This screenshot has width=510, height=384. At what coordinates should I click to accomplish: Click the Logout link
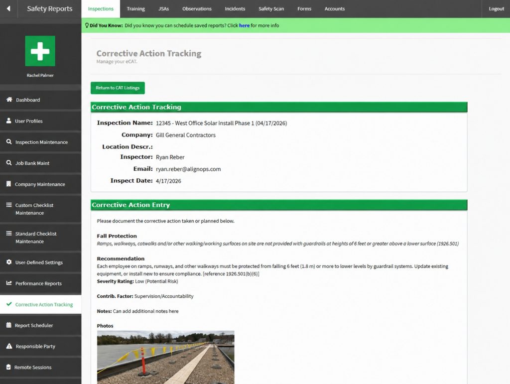click(496, 9)
